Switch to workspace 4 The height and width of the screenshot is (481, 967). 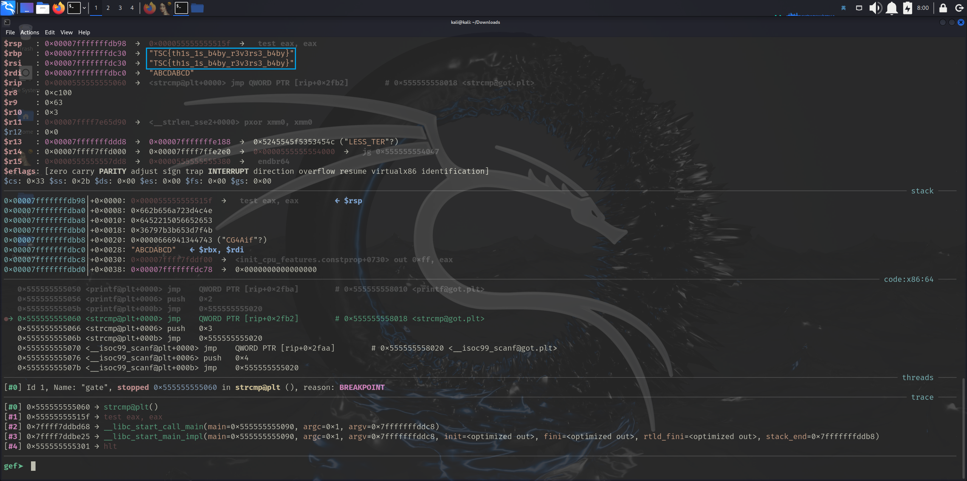tap(132, 8)
